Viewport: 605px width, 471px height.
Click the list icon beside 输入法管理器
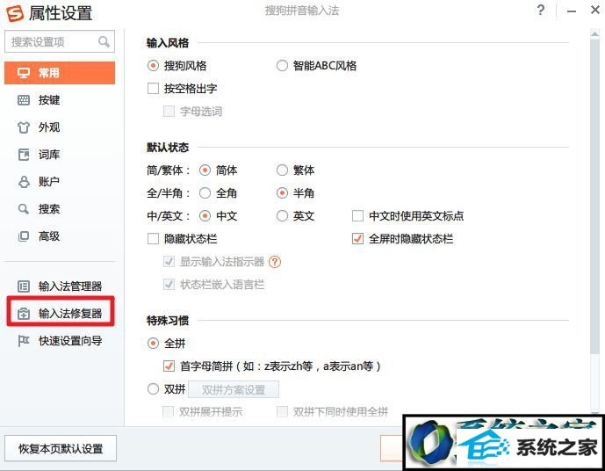24,286
